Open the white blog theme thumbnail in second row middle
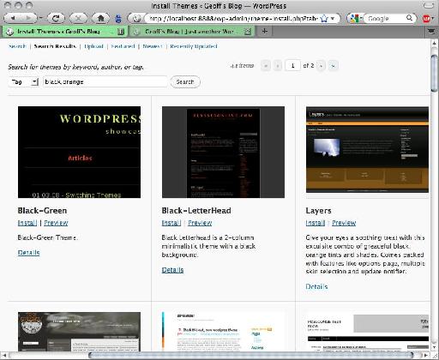The height and width of the screenshot is (360, 439). point(223,332)
